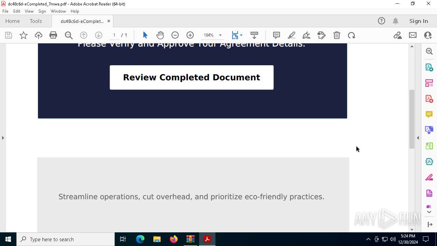Click the taskbar search box
The height and width of the screenshot is (246, 437).
[x=66, y=239]
